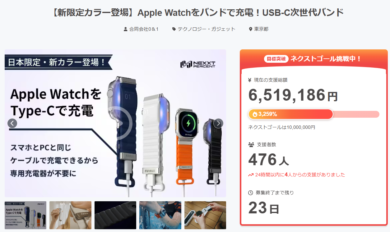The image size is (390, 232).
Task: Select the third thumbnail with black band closeup
Action: 115,215
